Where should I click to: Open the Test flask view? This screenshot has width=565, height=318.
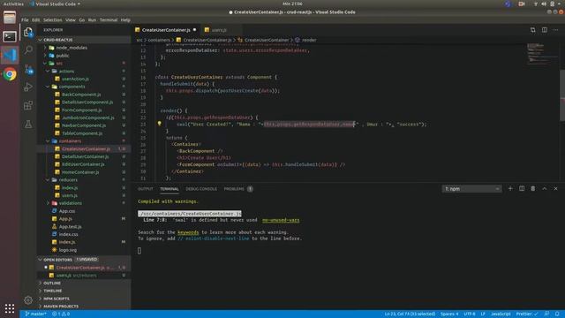[28, 125]
